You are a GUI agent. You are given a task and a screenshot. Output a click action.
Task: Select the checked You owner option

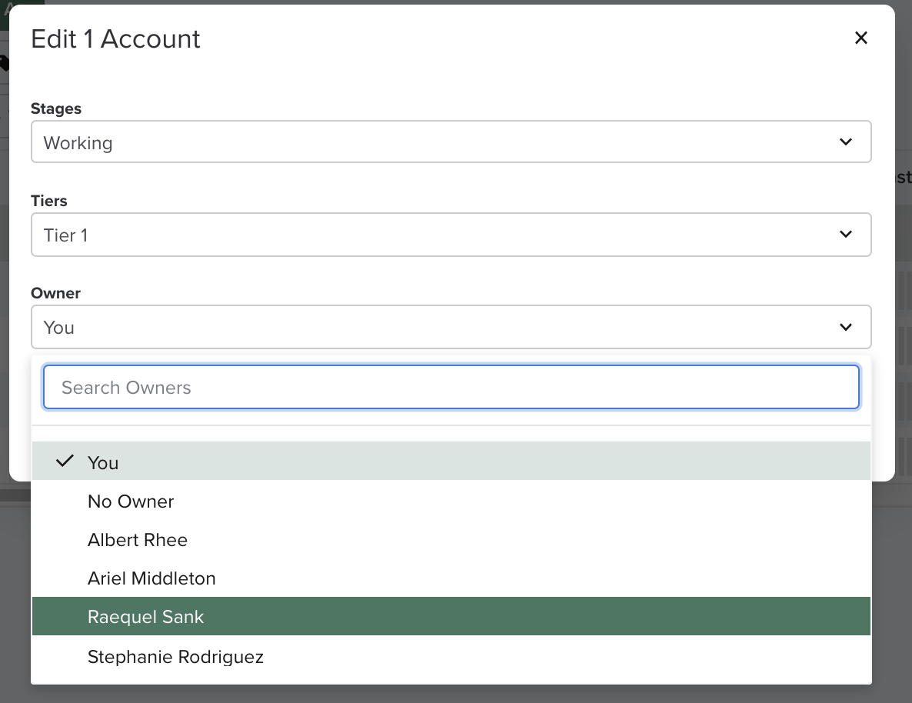click(451, 461)
